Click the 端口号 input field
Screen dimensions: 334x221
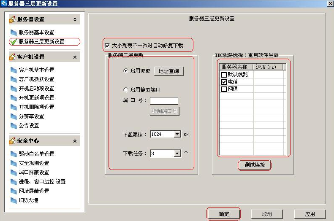pos(164,101)
